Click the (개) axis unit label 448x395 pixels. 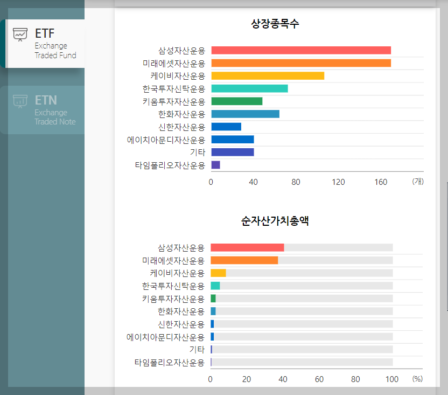pos(417,182)
